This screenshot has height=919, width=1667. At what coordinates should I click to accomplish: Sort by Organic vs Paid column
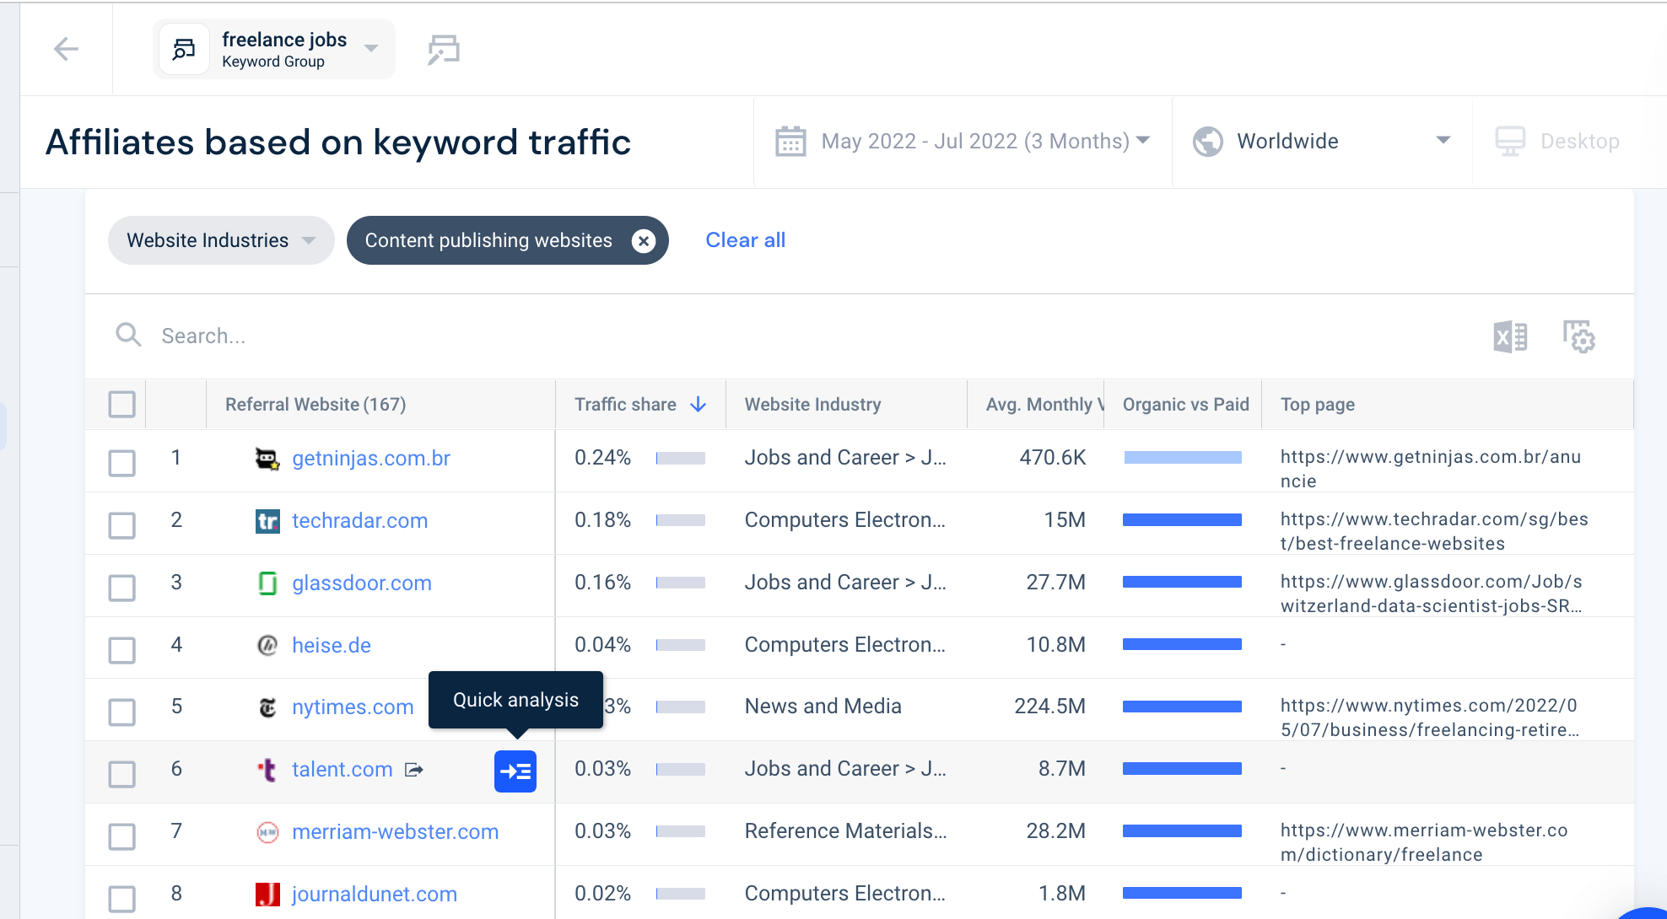1185,405
